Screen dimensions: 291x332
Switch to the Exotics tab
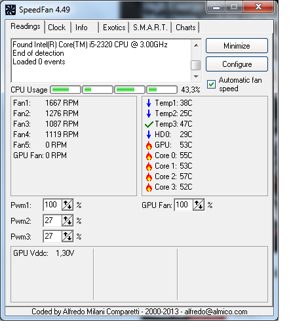pos(114,28)
